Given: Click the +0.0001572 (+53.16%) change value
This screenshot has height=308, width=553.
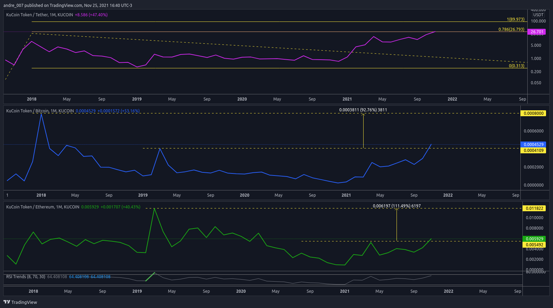Looking at the screenshot, I should click(x=119, y=111).
